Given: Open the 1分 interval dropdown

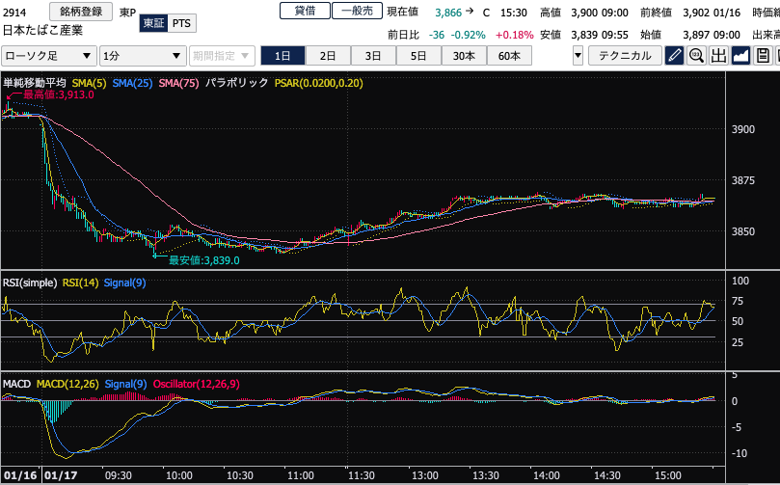Looking at the screenshot, I should [x=143, y=56].
